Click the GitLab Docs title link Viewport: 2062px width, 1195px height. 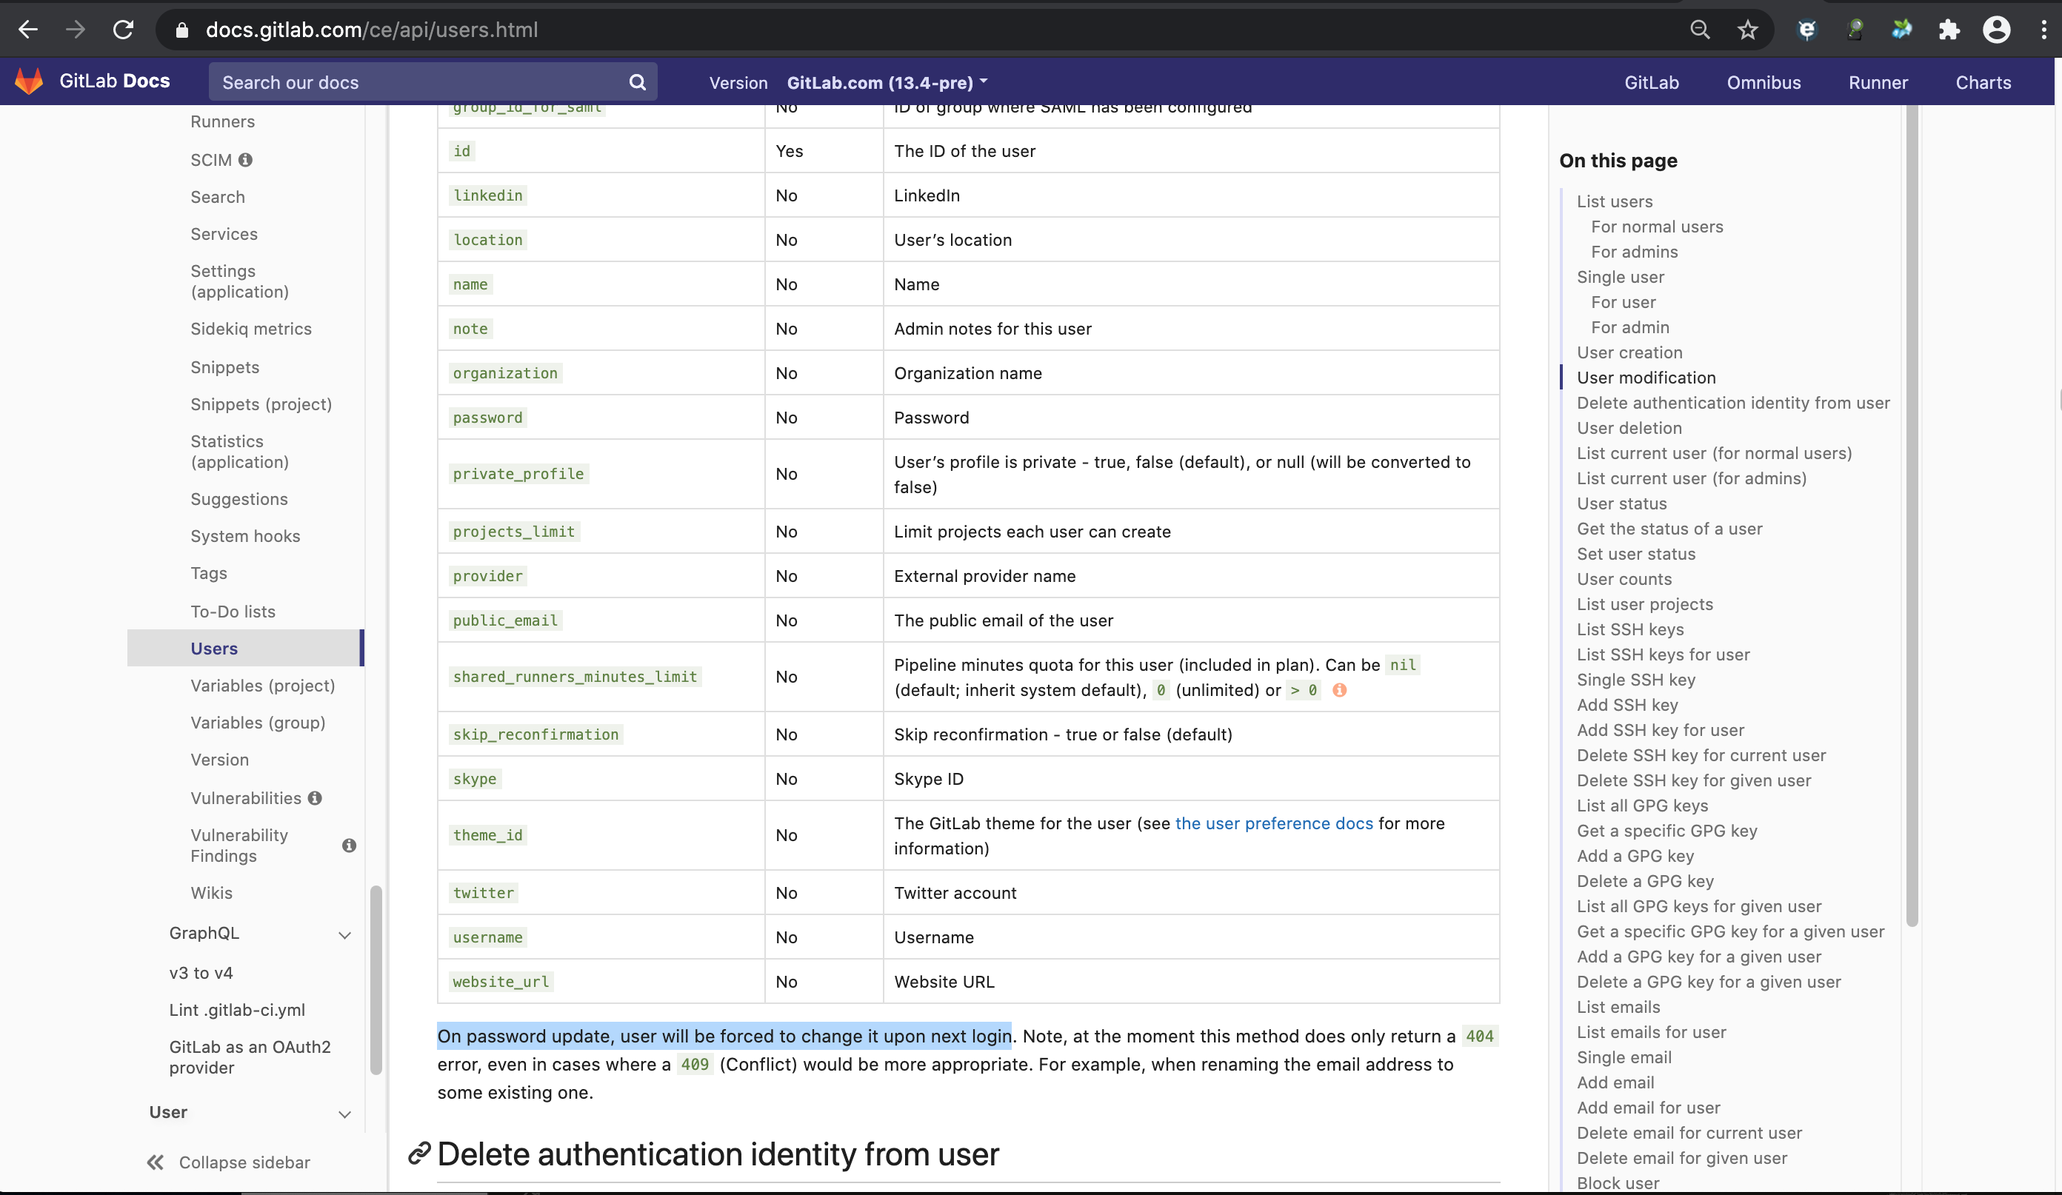click(x=115, y=81)
